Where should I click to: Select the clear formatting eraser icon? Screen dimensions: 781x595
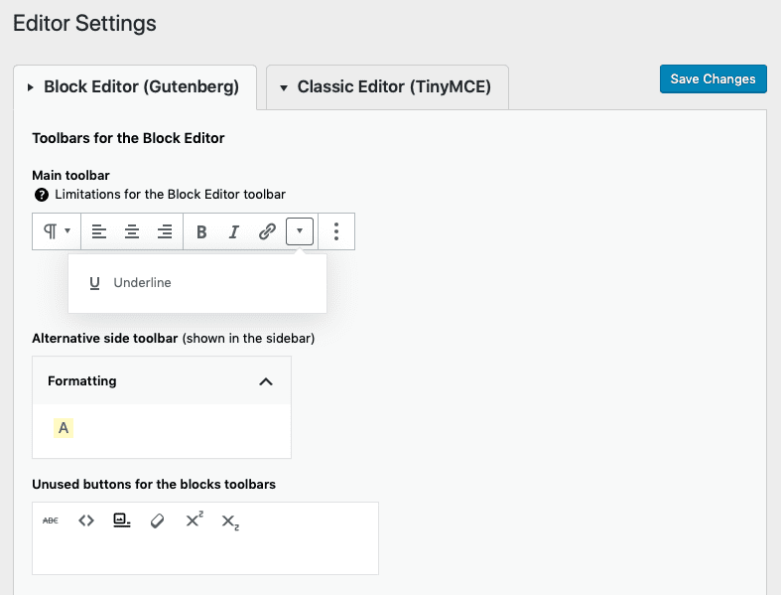tap(157, 521)
